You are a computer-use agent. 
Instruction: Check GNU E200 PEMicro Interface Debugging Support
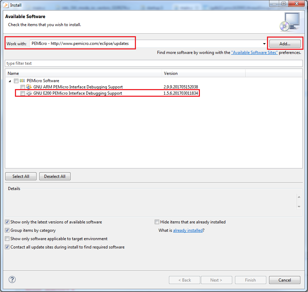click(x=23, y=93)
